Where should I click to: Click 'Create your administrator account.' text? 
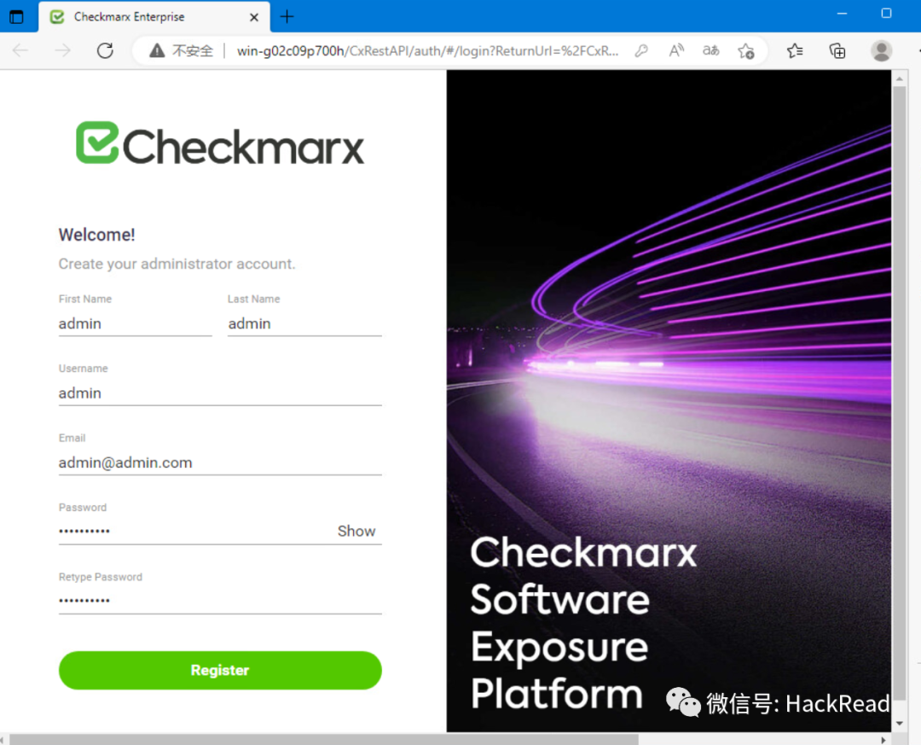pos(177,264)
